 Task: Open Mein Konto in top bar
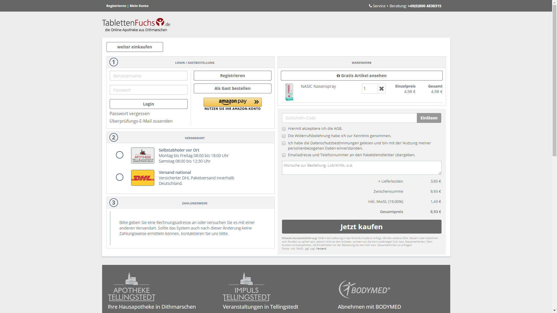139,6
